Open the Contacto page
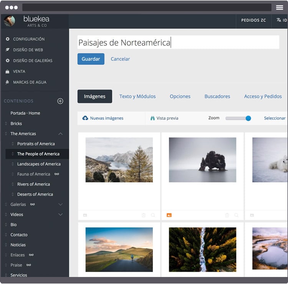Image resolution: width=288 pixels, height=284 pixels. pyautogui.click(x=19, y=235)
